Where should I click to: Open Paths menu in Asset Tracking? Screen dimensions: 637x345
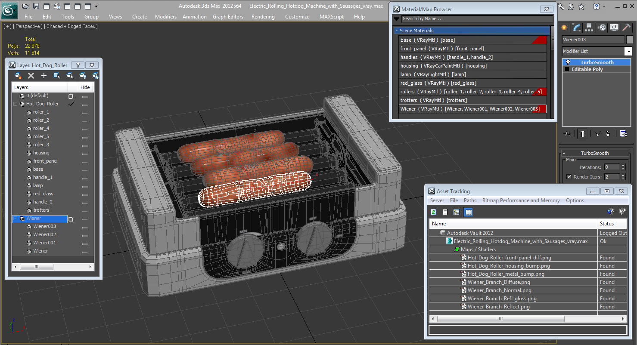tap(470, 200)
